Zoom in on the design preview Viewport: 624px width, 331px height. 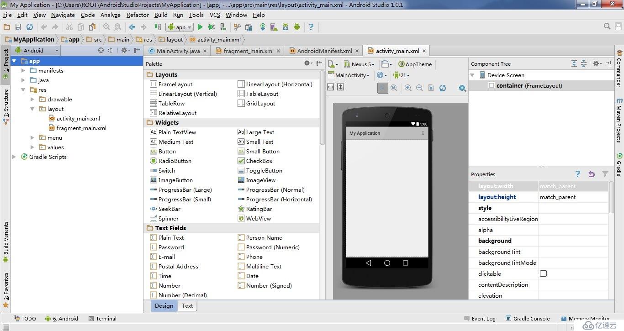click(408, 88)
